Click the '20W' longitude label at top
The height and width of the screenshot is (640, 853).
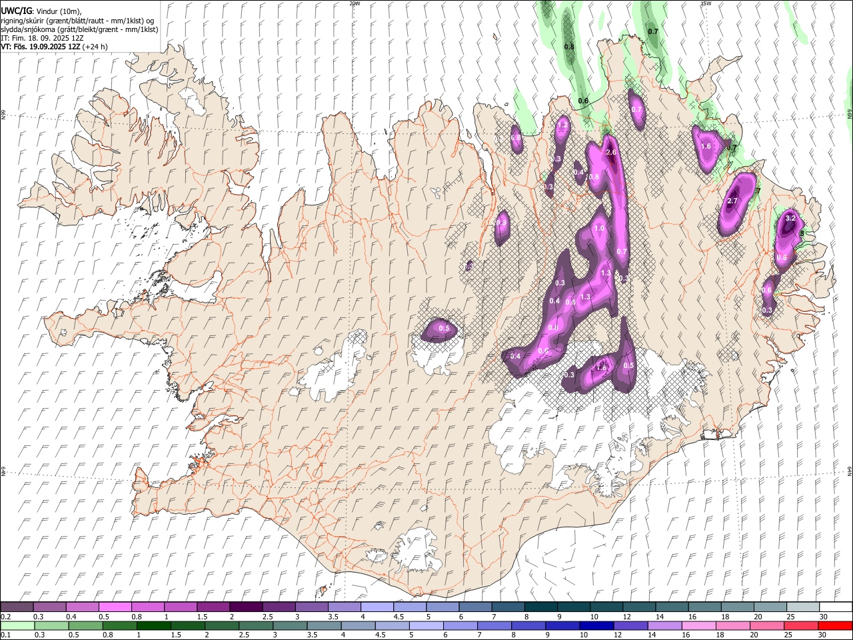pyautogui.click(x=355, y=3)
